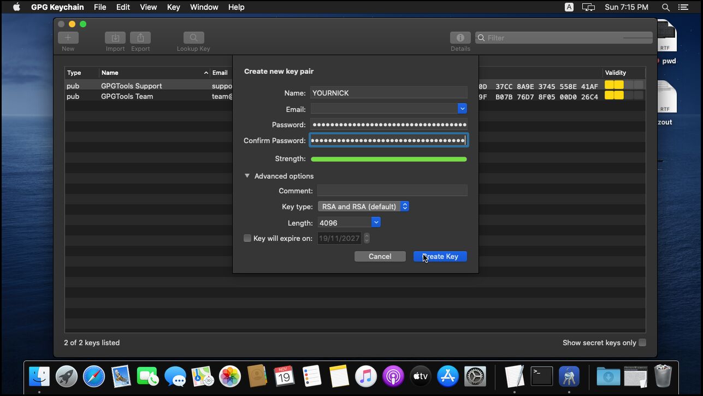
Task: Click the Import toolbar icon
Action: pos(115,38)
